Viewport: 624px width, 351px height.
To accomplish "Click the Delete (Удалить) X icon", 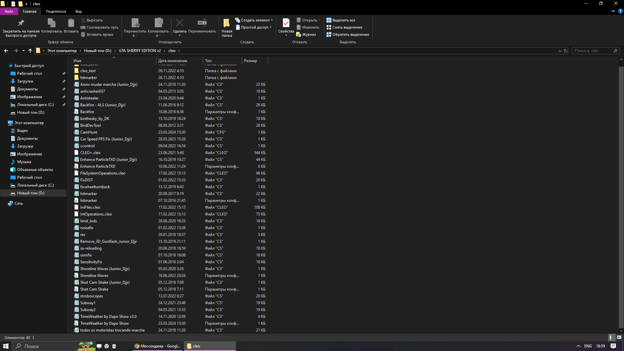I will pos(179,23).
